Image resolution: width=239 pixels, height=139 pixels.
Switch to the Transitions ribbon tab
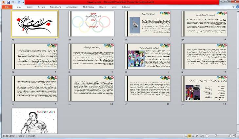pos(55,7)
